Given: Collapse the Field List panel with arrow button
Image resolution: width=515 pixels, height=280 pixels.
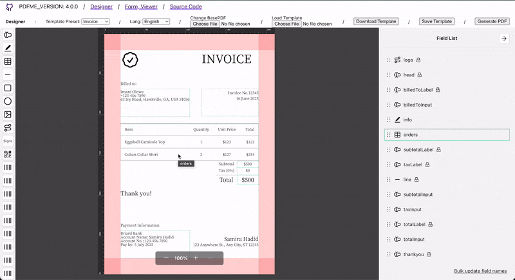Looking at the screenshot, I should click(503, 39).
